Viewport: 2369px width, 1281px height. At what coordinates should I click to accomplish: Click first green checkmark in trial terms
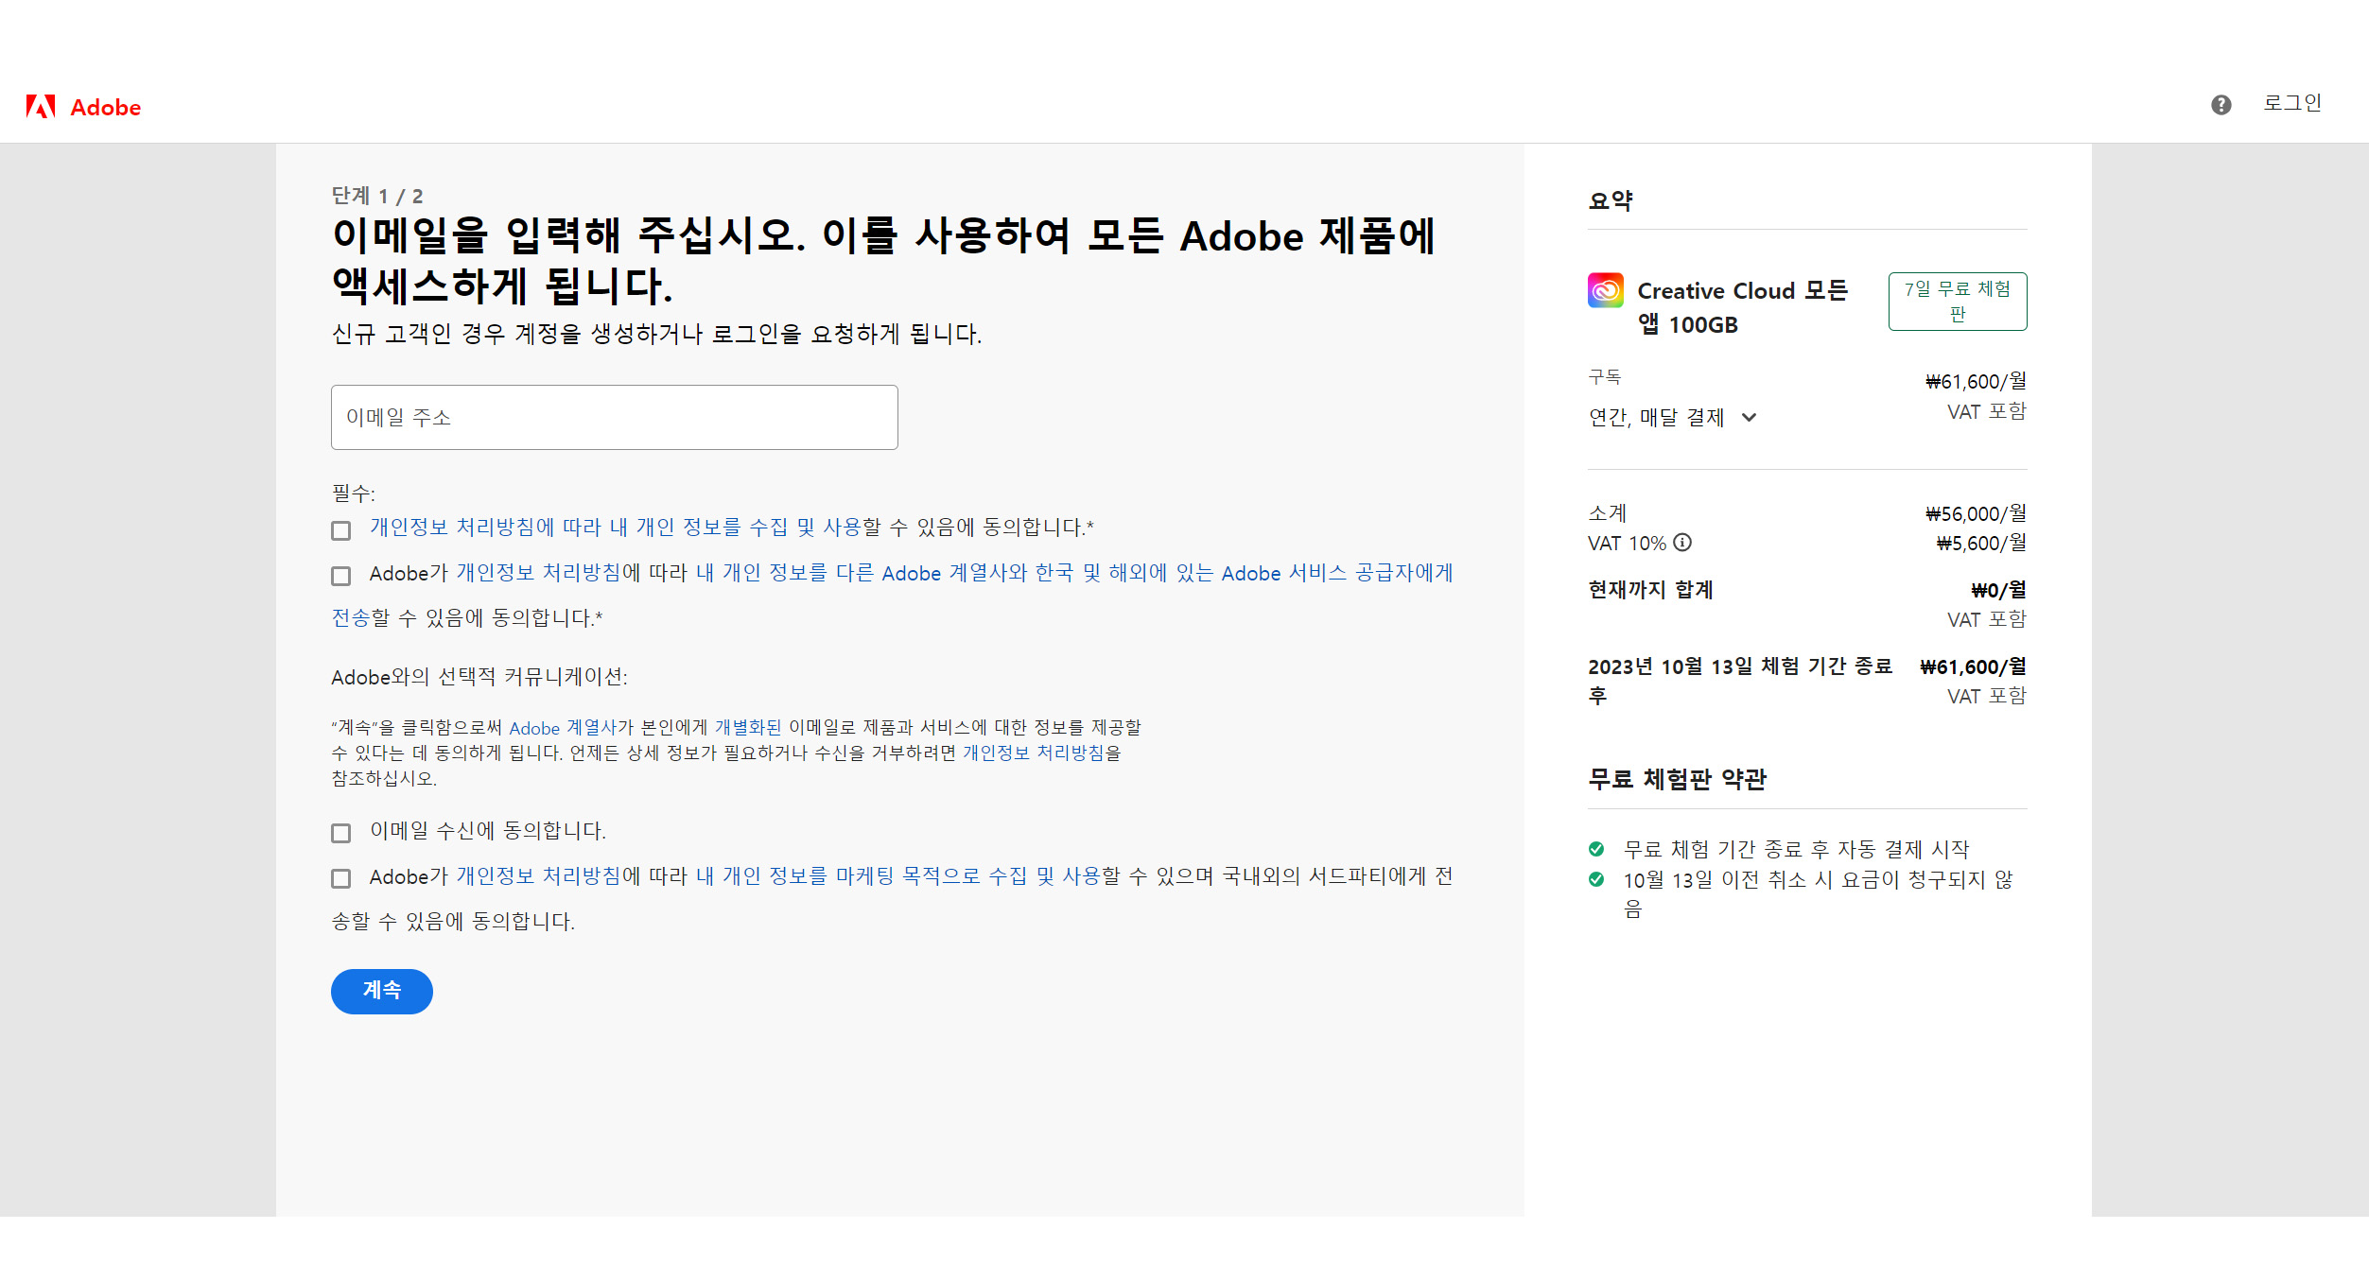click(1596, 849)
